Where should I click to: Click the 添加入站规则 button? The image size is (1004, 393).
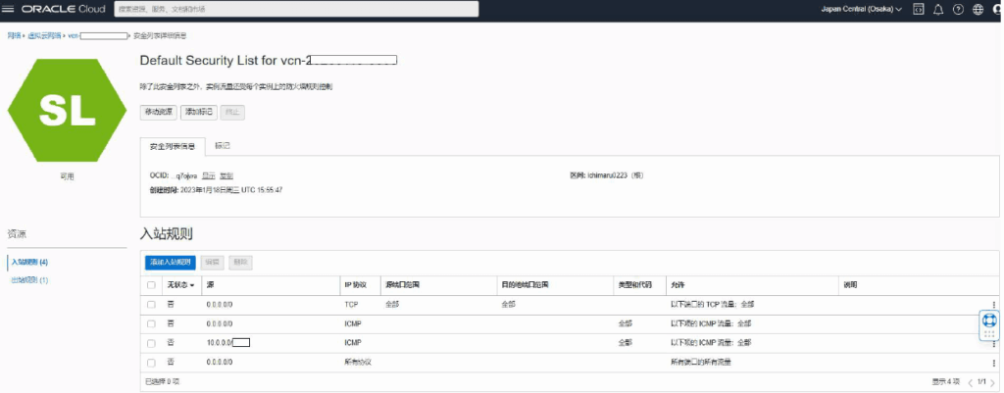click(170, 263)
